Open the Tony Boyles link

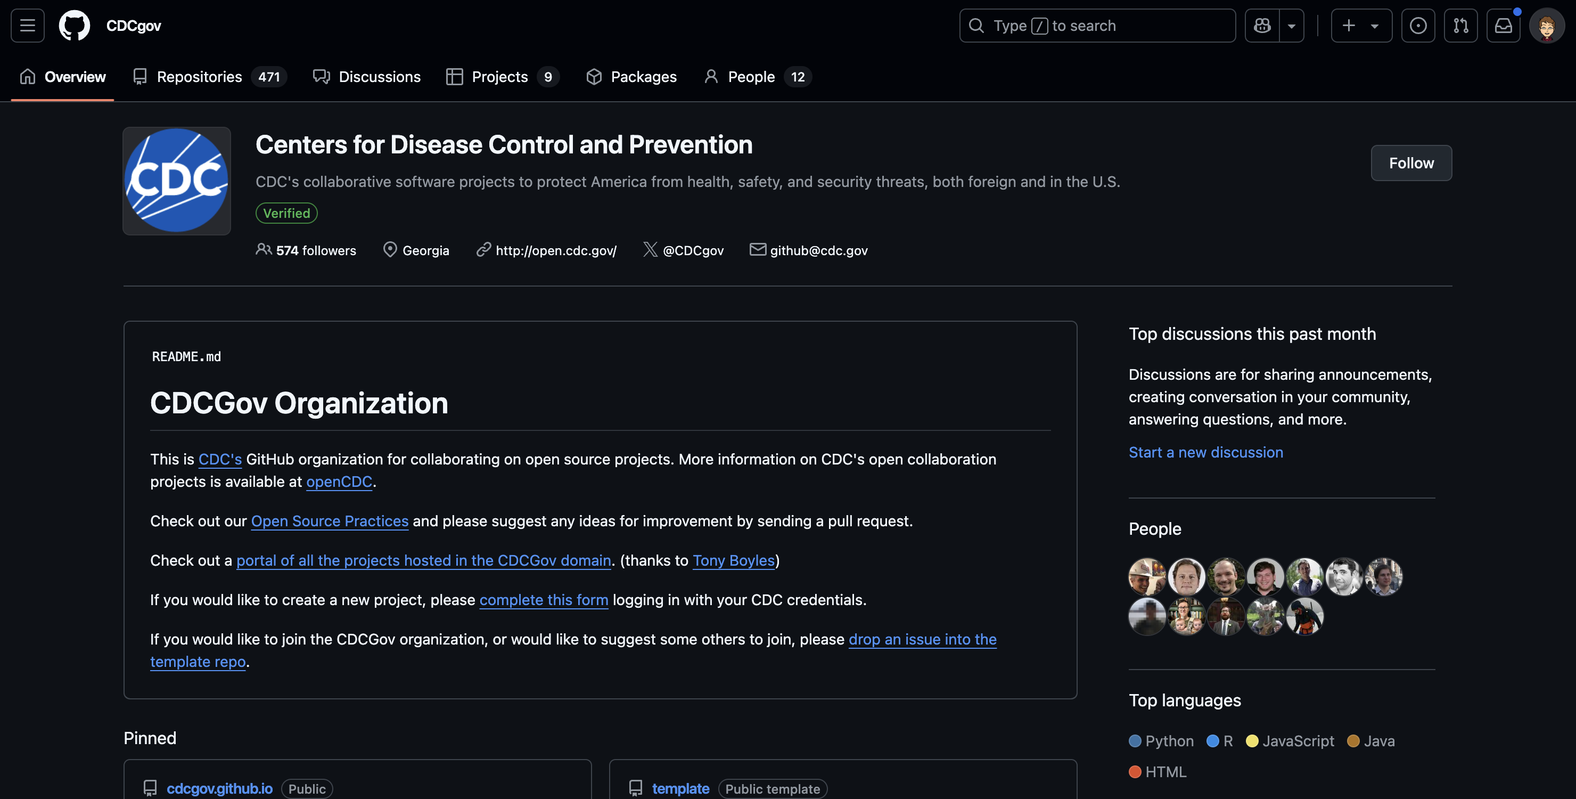(734, 560)
